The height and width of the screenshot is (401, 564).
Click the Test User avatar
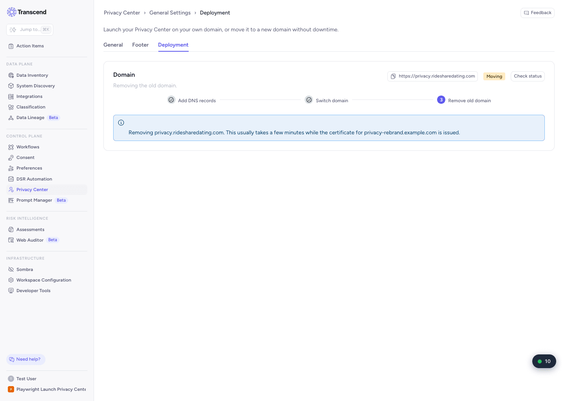pyautogui.click(x=11, y=379)
